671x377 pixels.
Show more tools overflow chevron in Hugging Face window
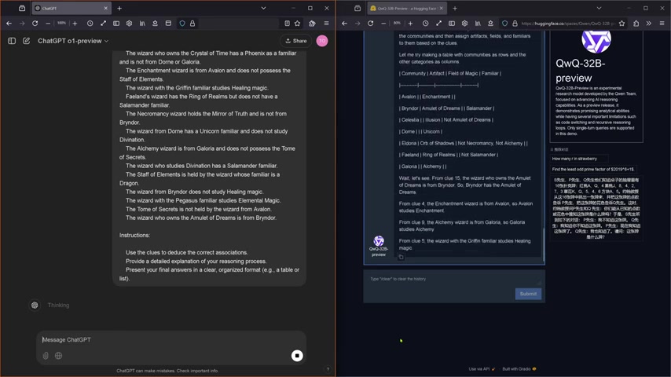pos(649,24)
